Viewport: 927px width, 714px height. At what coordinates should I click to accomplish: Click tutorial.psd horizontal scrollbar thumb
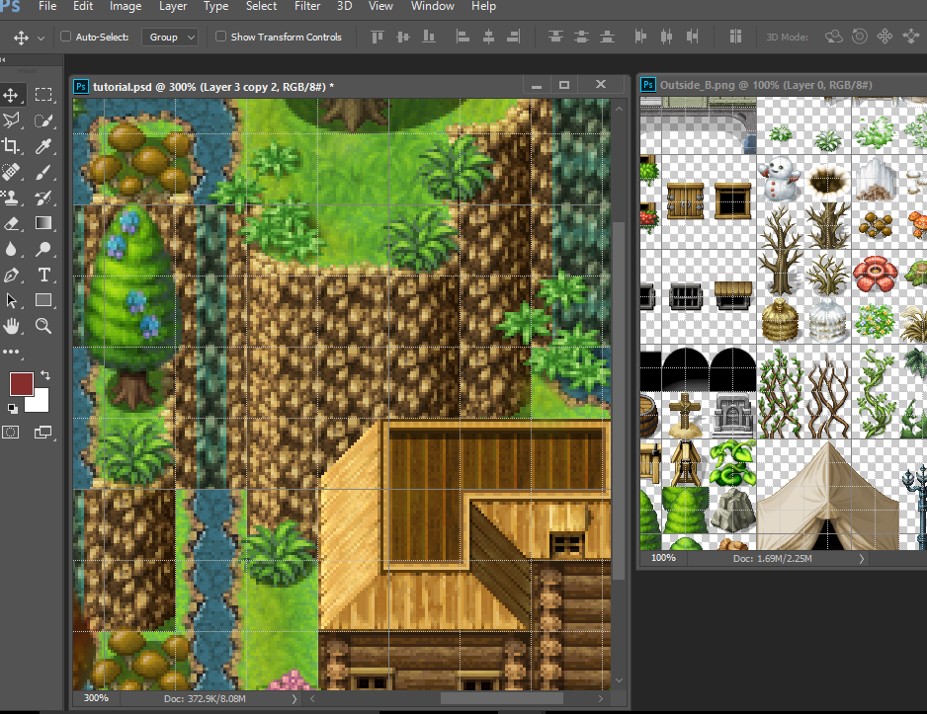[501, 699]
